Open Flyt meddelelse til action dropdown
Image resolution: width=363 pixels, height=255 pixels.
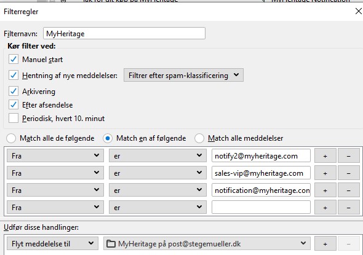point(52,243)
